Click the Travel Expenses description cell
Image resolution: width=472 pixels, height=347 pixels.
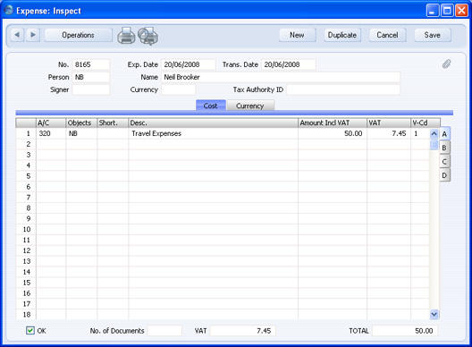[x=213, y=133]
